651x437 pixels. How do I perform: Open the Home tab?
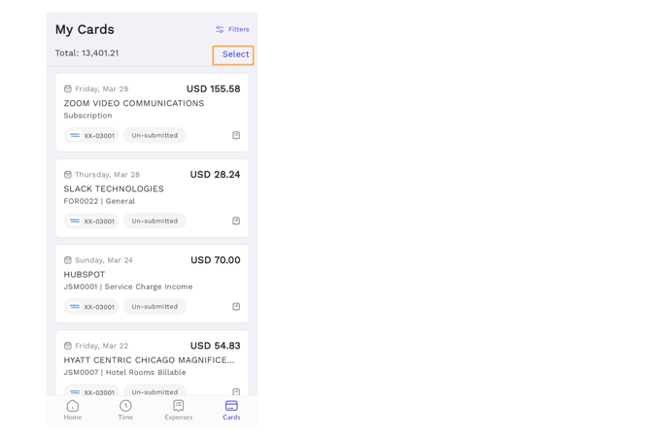73,410
